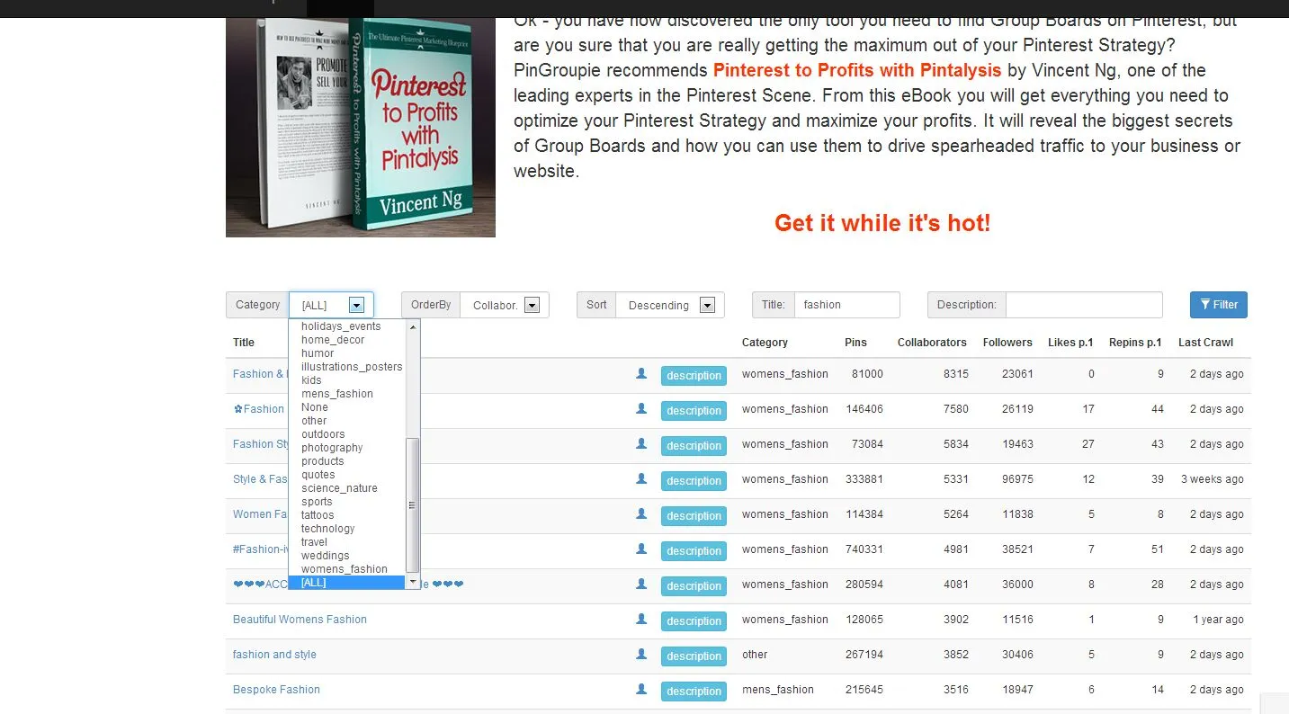Click description button in the Bespoke Fashion row
Viewport: 1289px width, 714px height.
coord(694,691)
